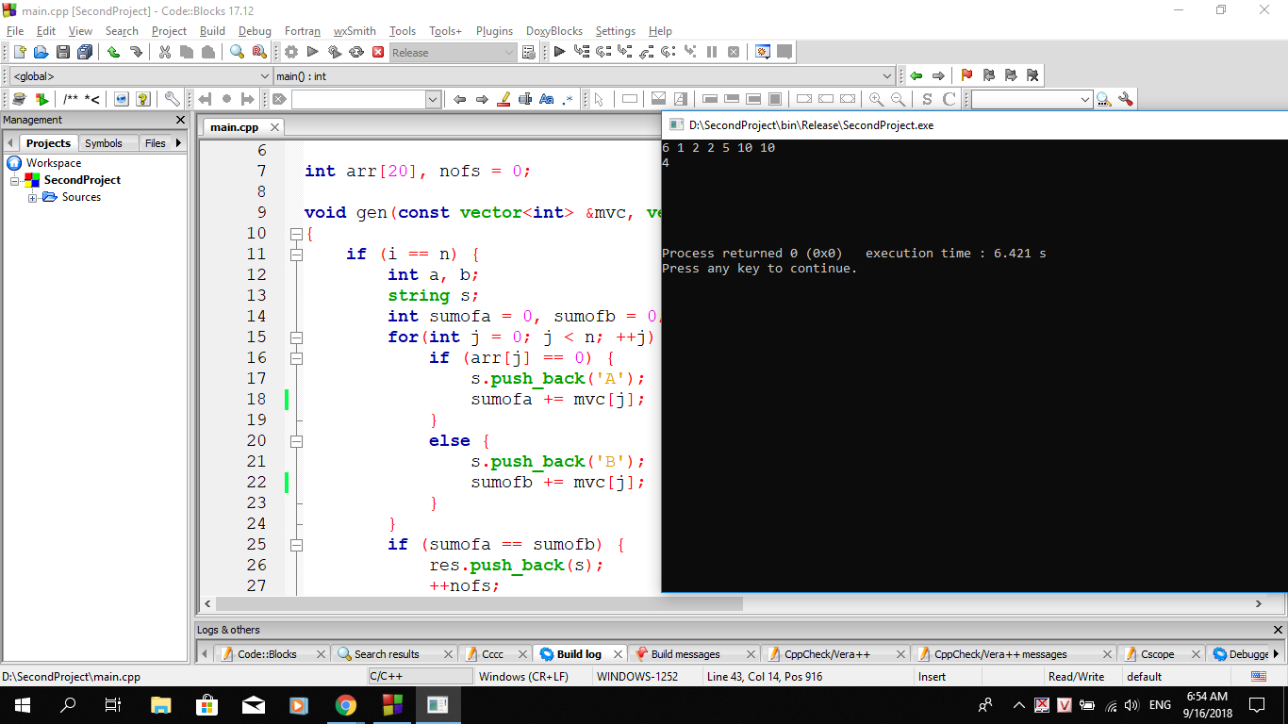The width and height of the screenshot is (1288, 724).
Task: Select the SecondProject node in Workspace
Action: pos(82,180)
